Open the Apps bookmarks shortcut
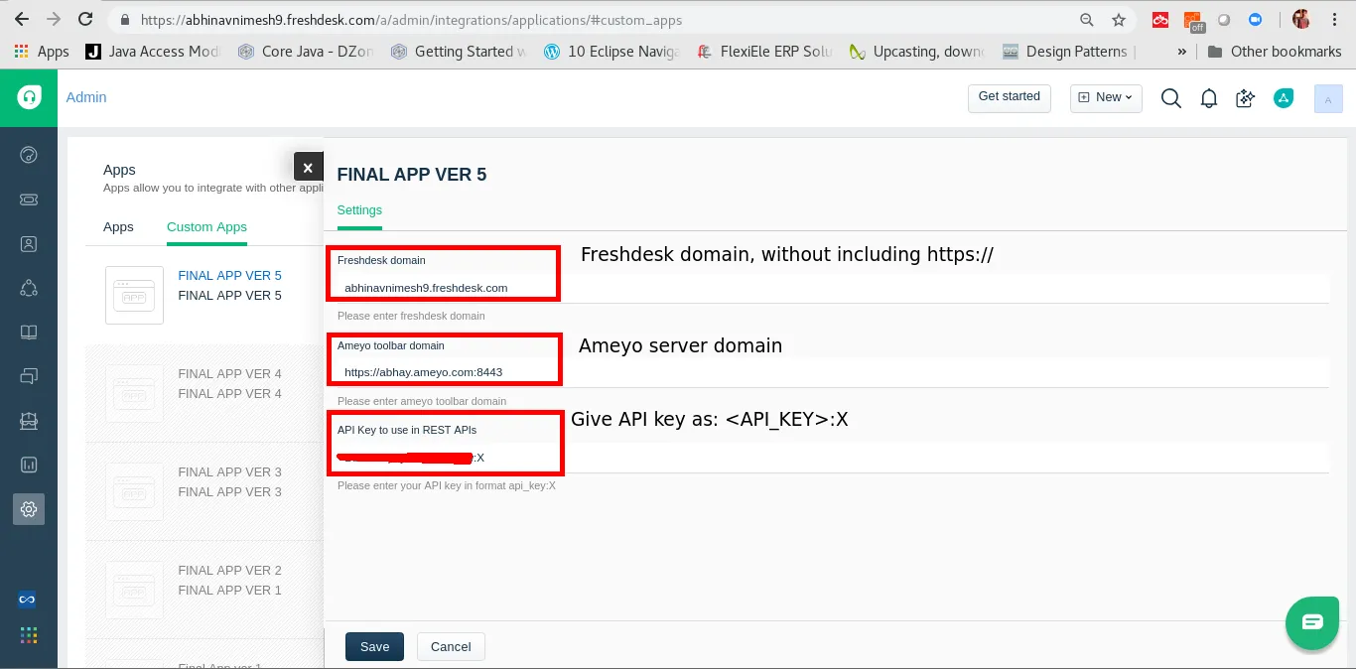The height and width of the screenshot is (669, 1356). pos(43,52)
